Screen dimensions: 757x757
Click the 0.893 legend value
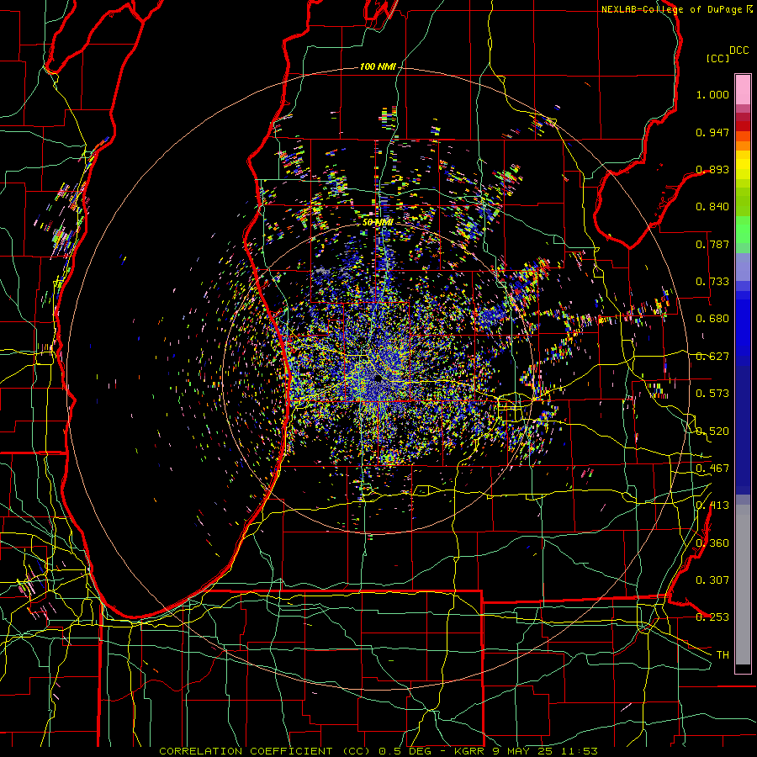(712, 169)
